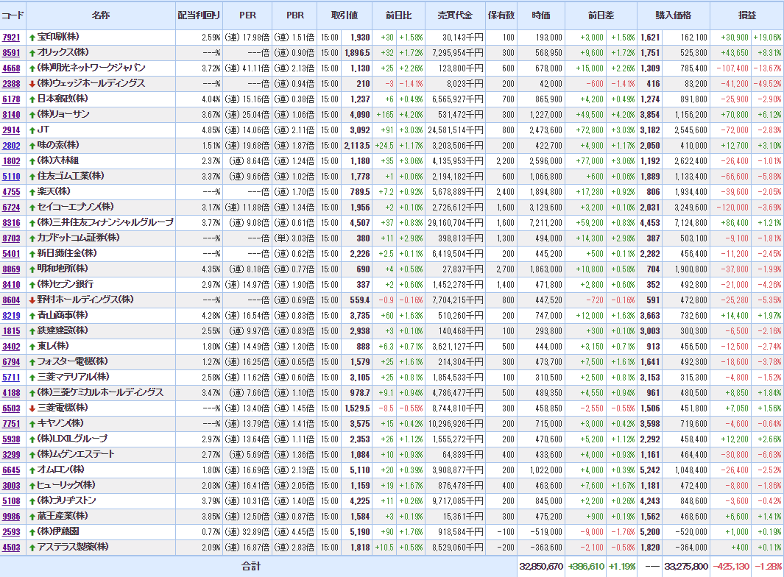Click the green up arrow beside キヤノン
This screenshot has width=784, height=577.
pyautogui.click(x=32, y=423)
